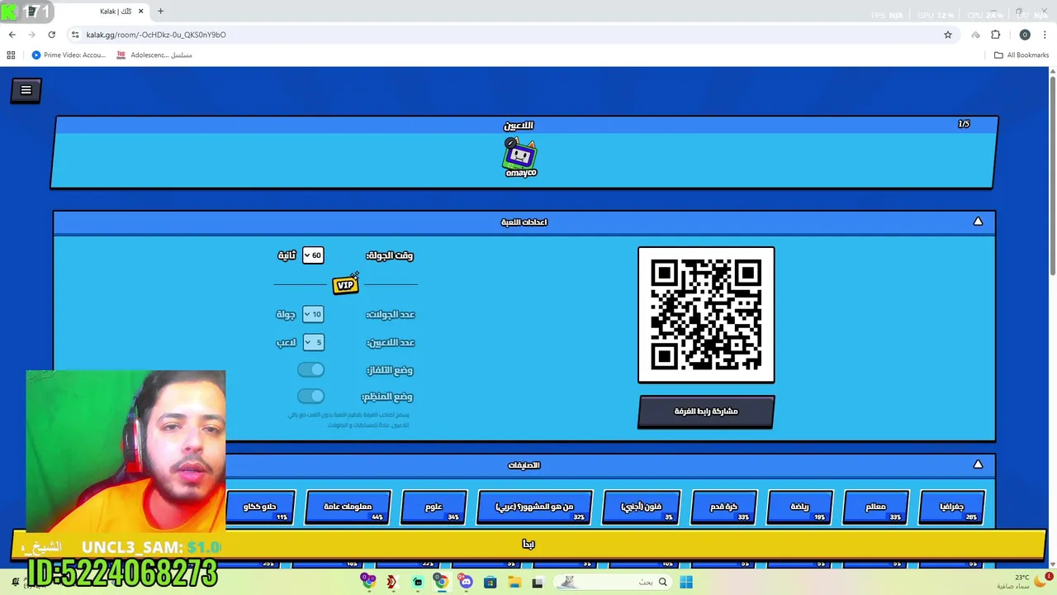
Task: Click the address bar URL kalak.gg/room
Action: 156,35
